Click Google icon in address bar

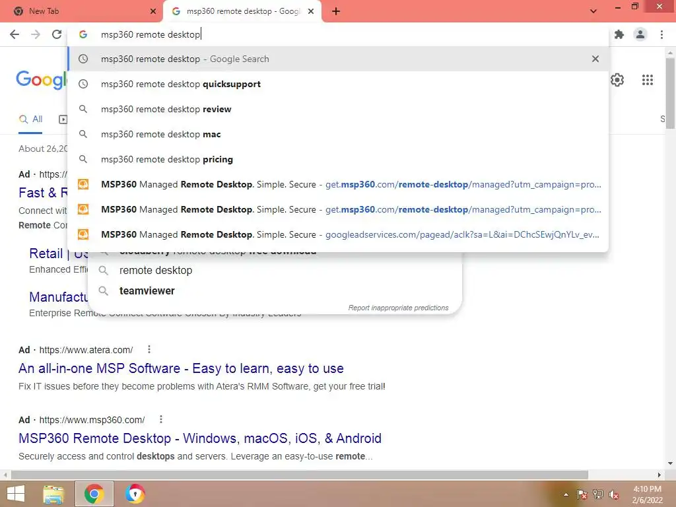(83, 34)
